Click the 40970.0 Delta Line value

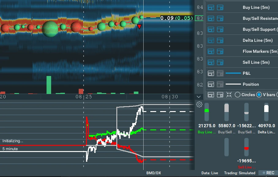[266, 126]
